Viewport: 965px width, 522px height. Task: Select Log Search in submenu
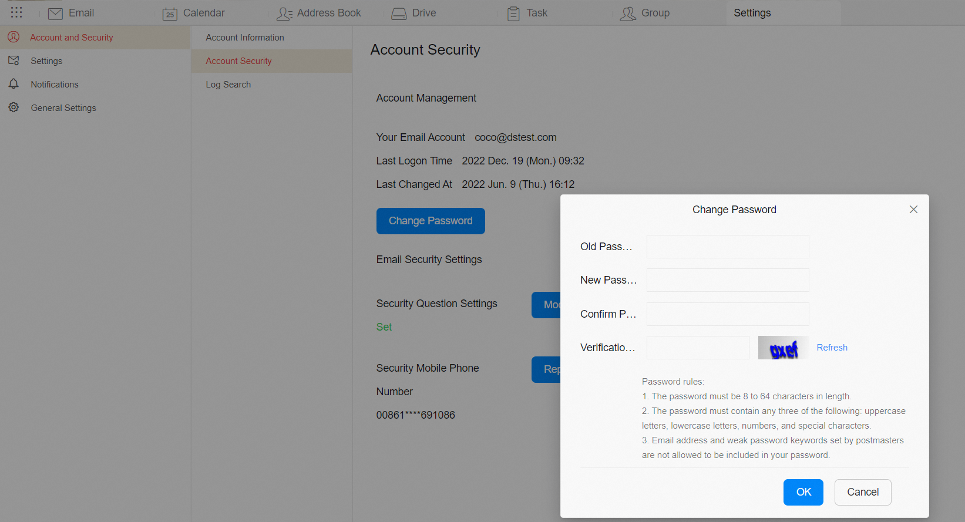228,85
